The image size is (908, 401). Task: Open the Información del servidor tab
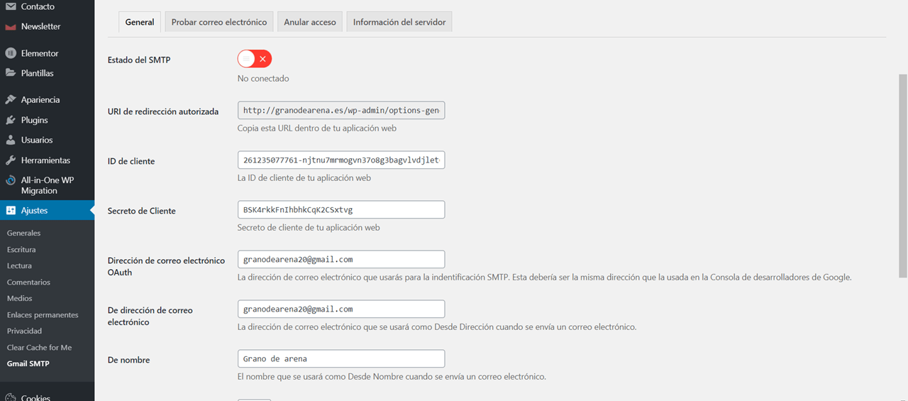399,22
